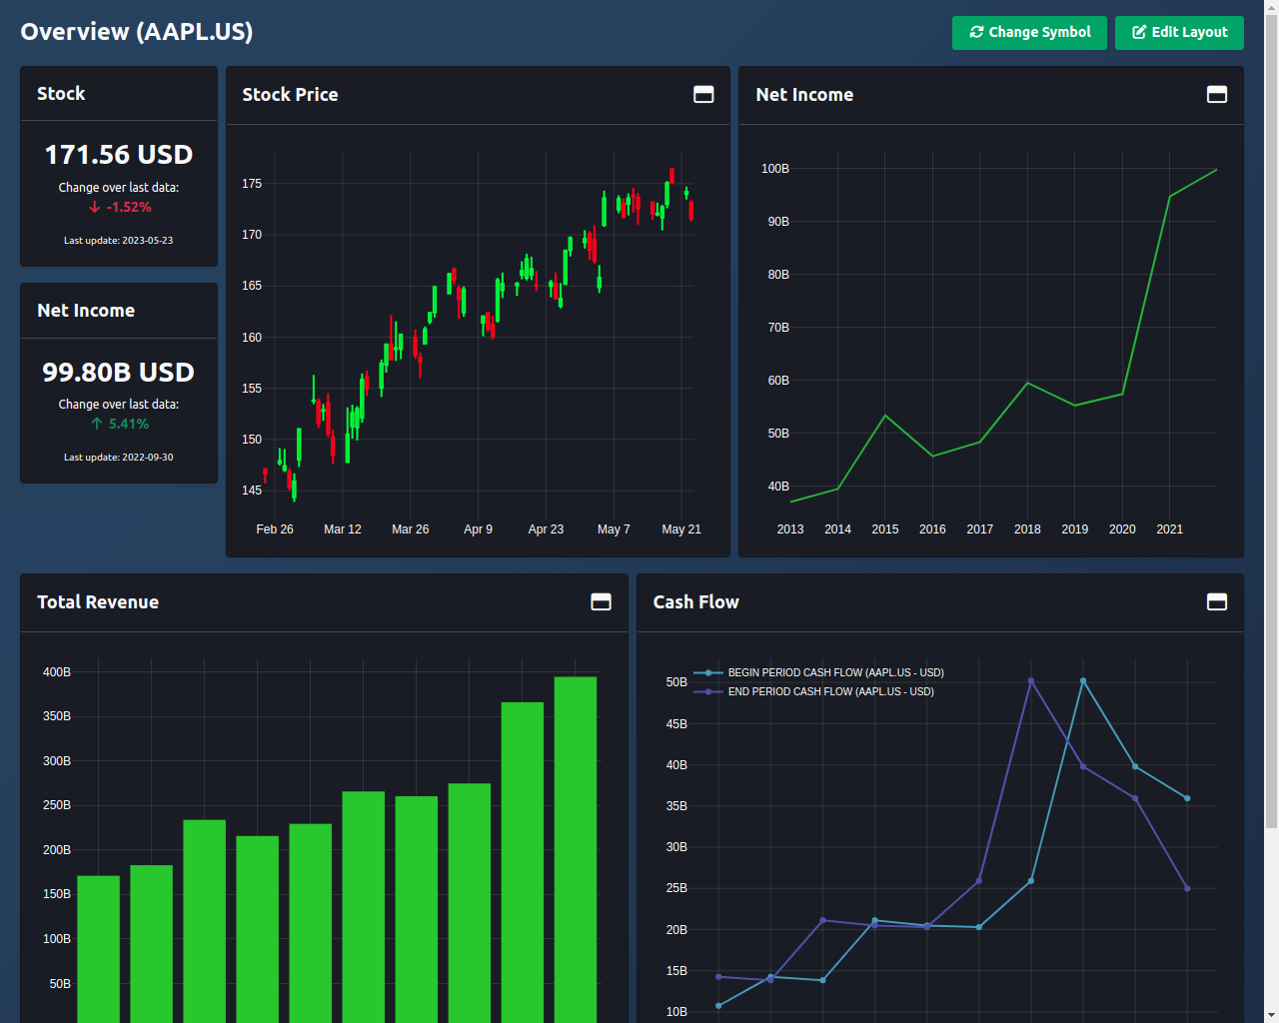The image size is (1279, 1023).
Task: Maximize the Stock Price panel
Action: pos(703,94)
